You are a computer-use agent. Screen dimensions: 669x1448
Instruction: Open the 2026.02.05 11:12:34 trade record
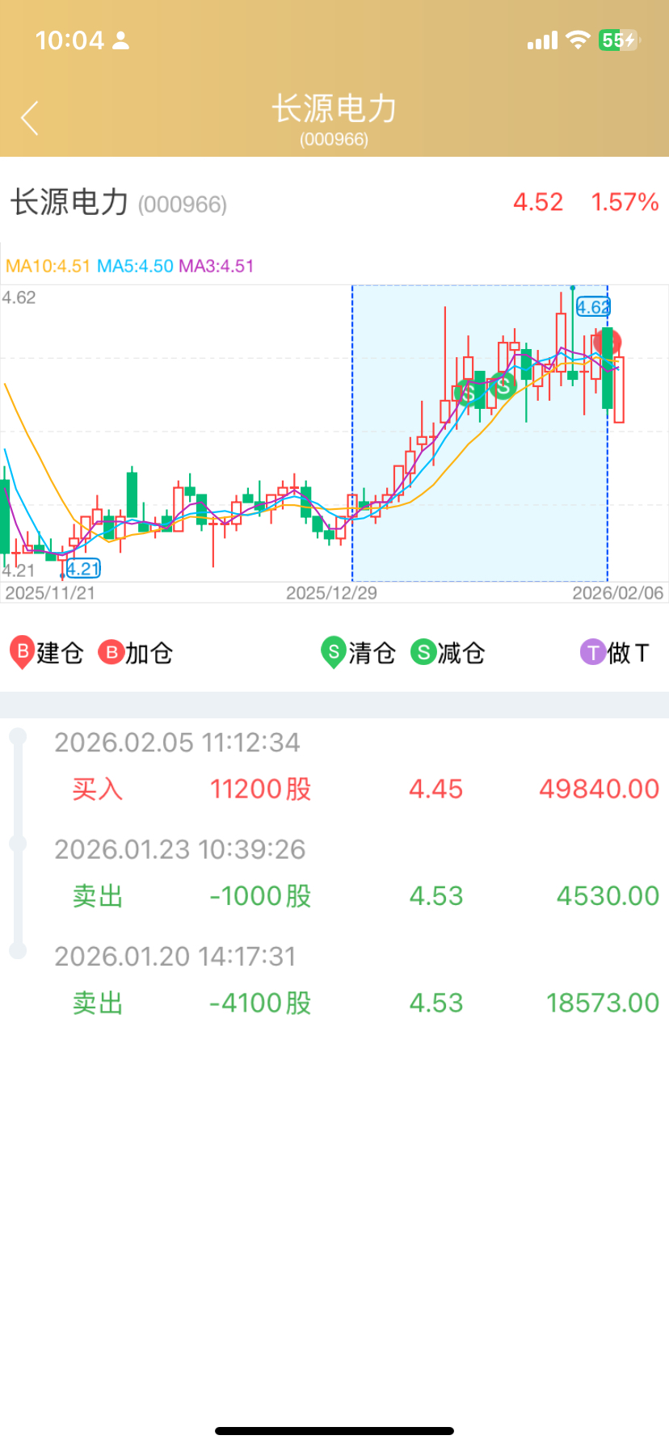[x=334, y=766]
